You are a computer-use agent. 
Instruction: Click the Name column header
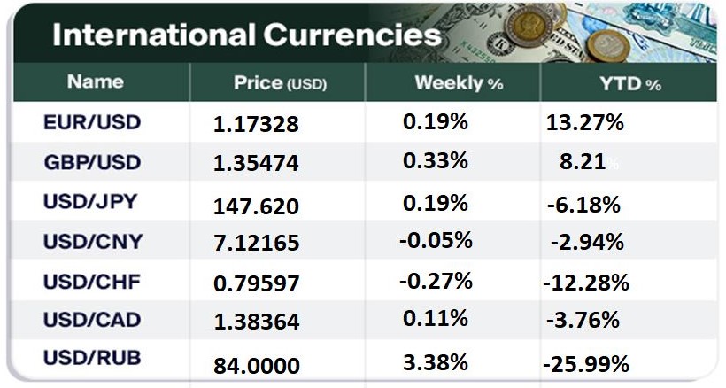coord(94,82)
